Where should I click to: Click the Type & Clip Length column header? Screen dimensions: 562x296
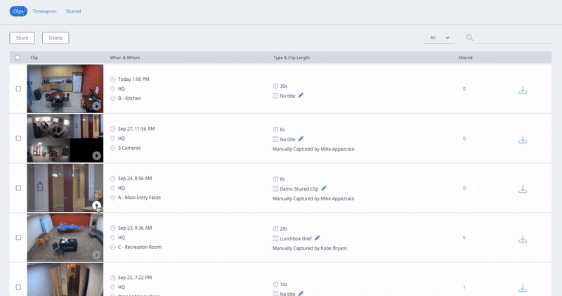coord(292,58)
